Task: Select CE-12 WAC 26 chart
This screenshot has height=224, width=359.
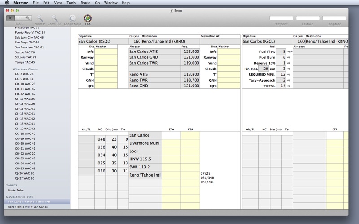Action: (25, 99)
